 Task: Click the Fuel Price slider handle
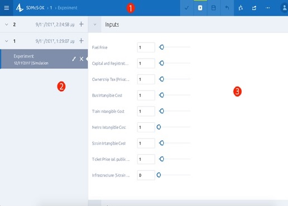(x=162, y=47)
